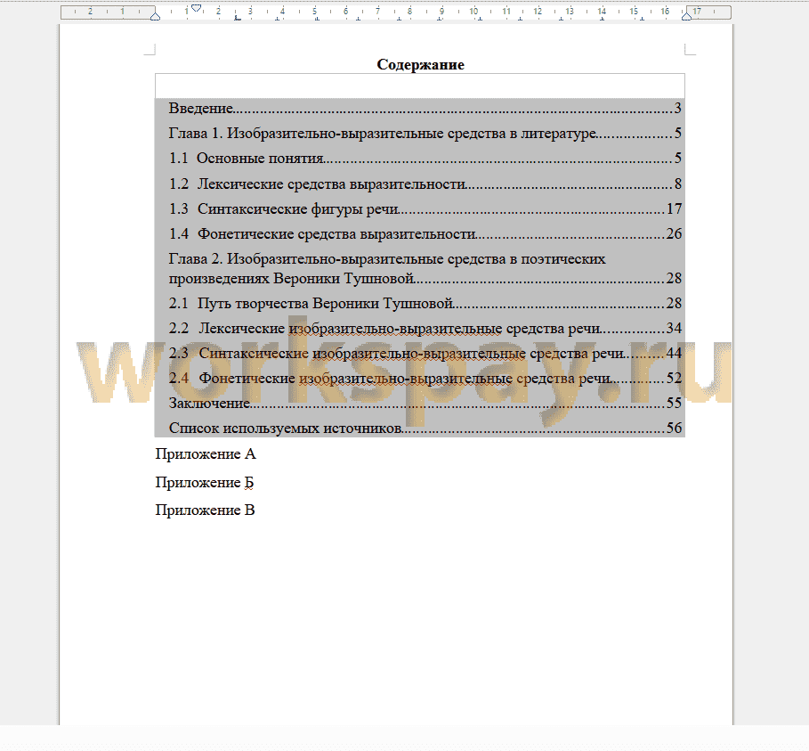Click '2.4 Фонетические изобразительно-выразительные средства речи' entry
The image size is (809, 751).
(x=425, y=378)
